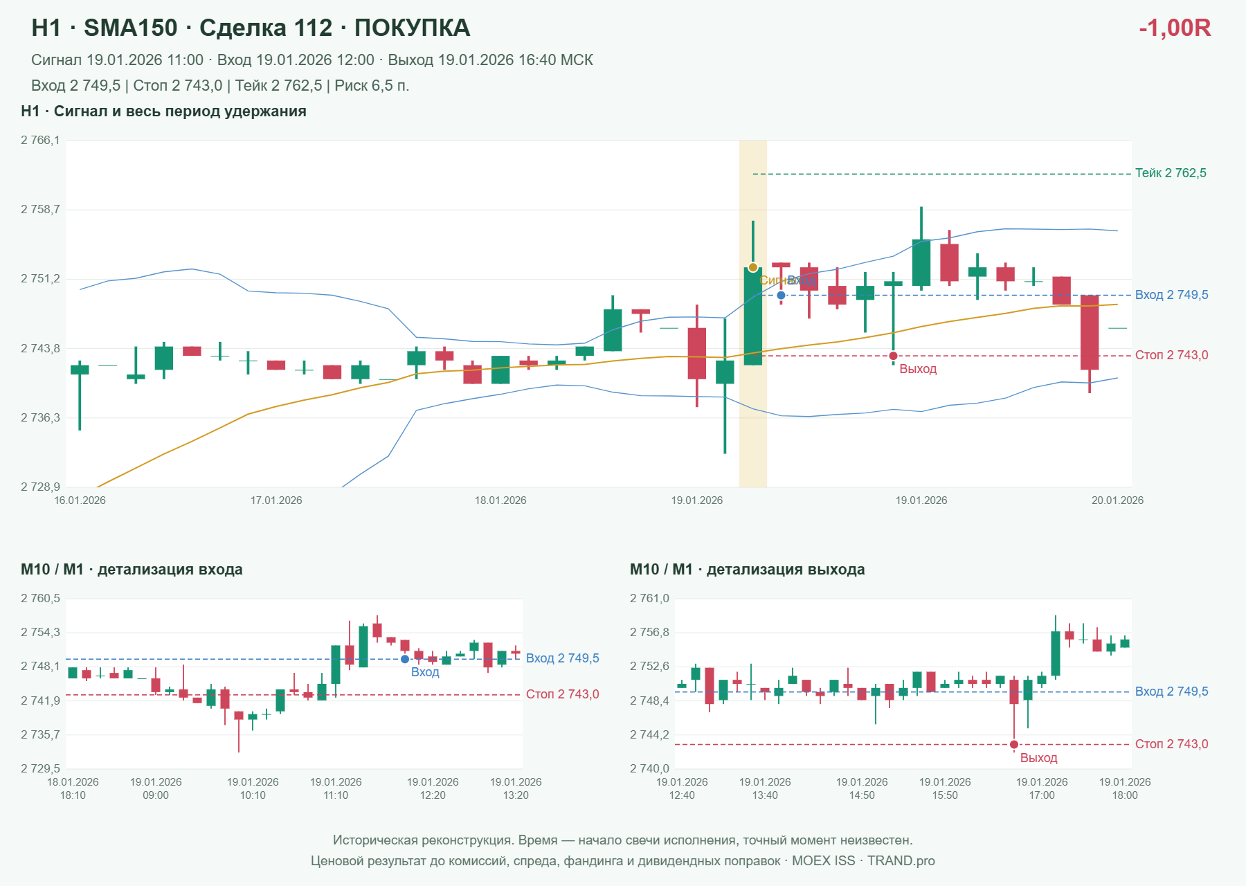Screen dimensions: 1246x886
Task: Click the '19.01.2026 17:00' label in the exit detail
Action: pos(1042,788)
